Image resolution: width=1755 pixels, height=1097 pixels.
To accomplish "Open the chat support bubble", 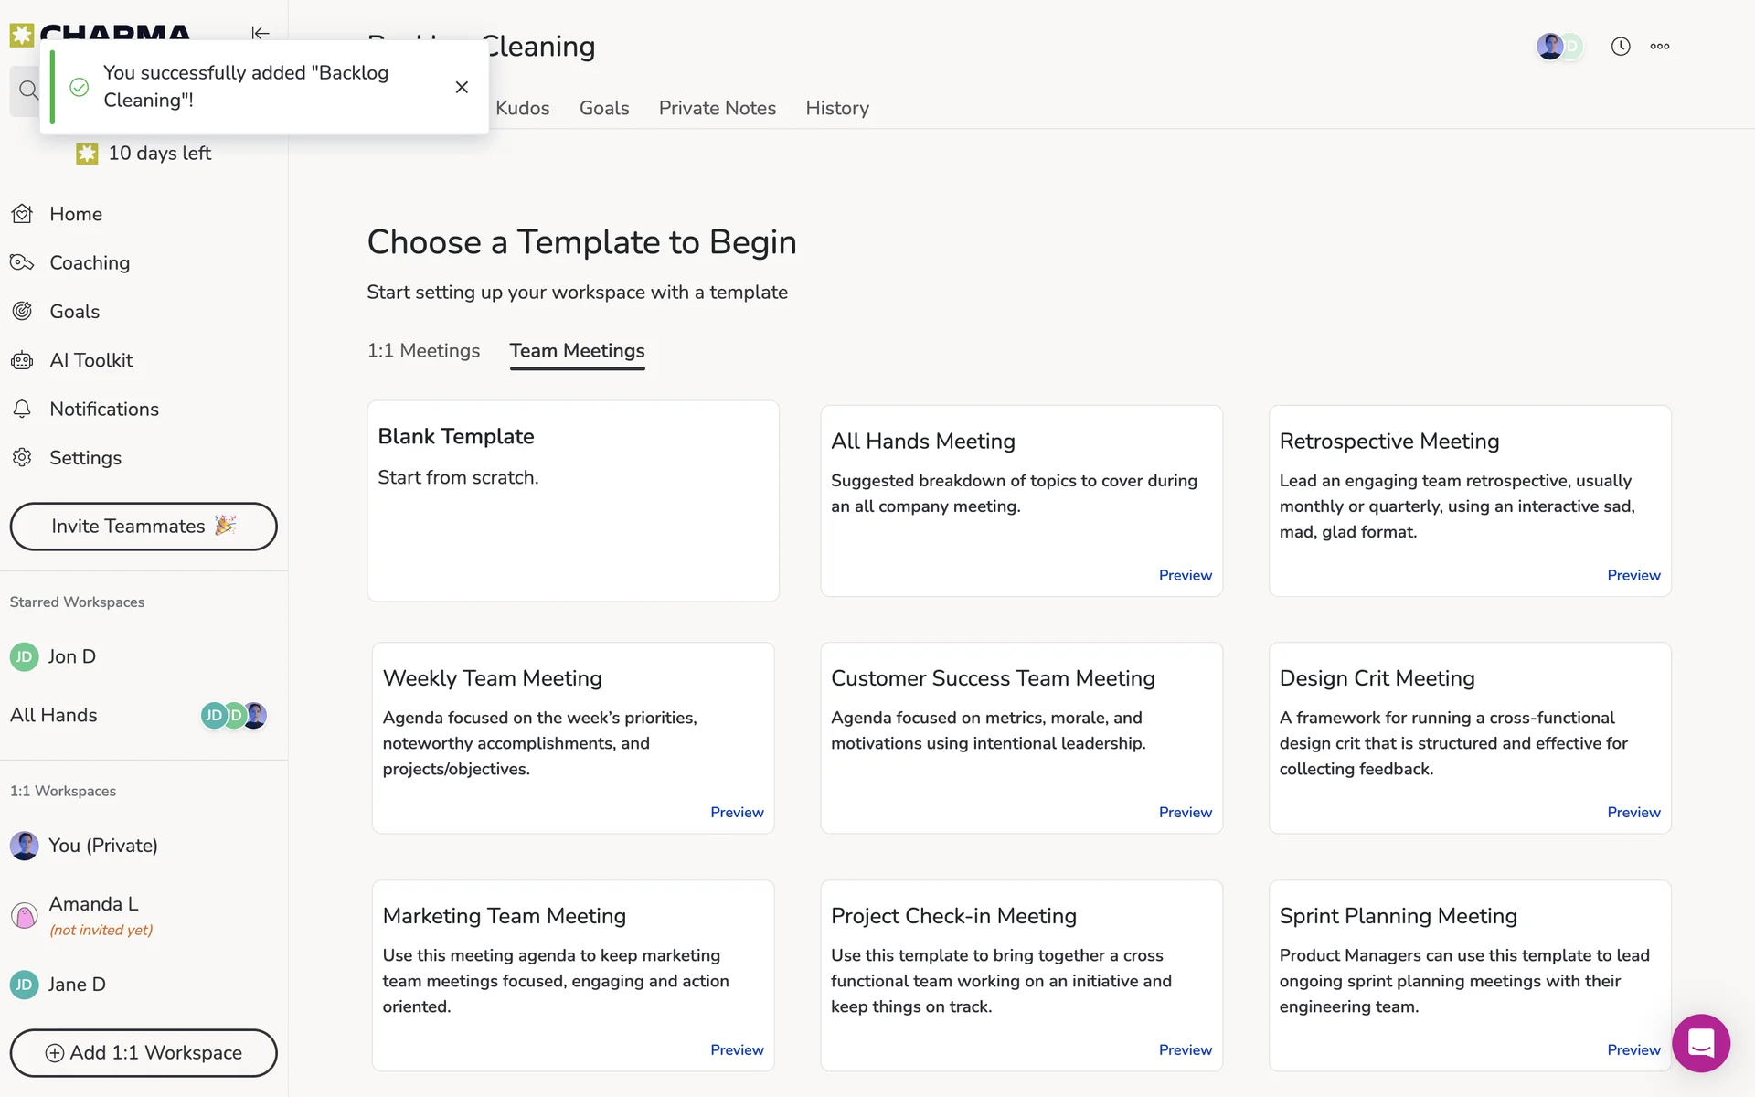I will coord(1700,1043).
